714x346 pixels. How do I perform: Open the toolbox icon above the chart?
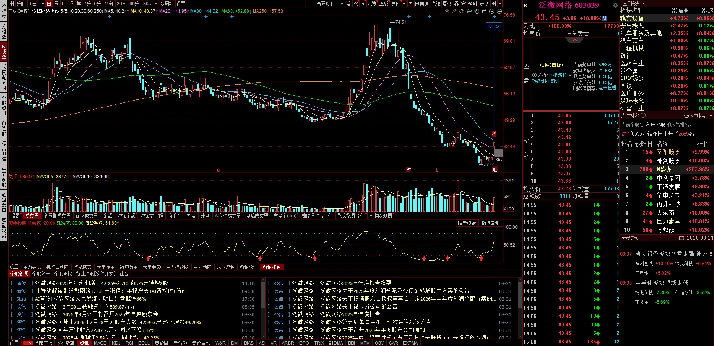[469, 11]
